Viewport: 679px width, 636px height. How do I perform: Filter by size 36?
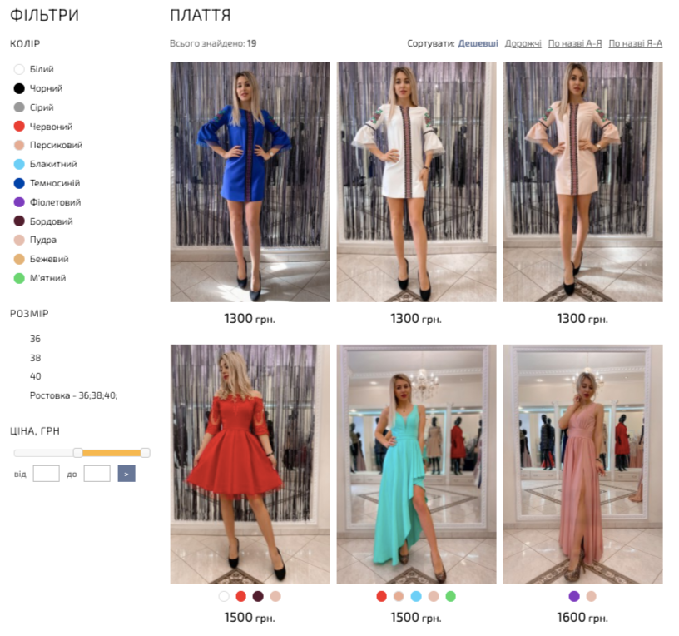point(35,339)
